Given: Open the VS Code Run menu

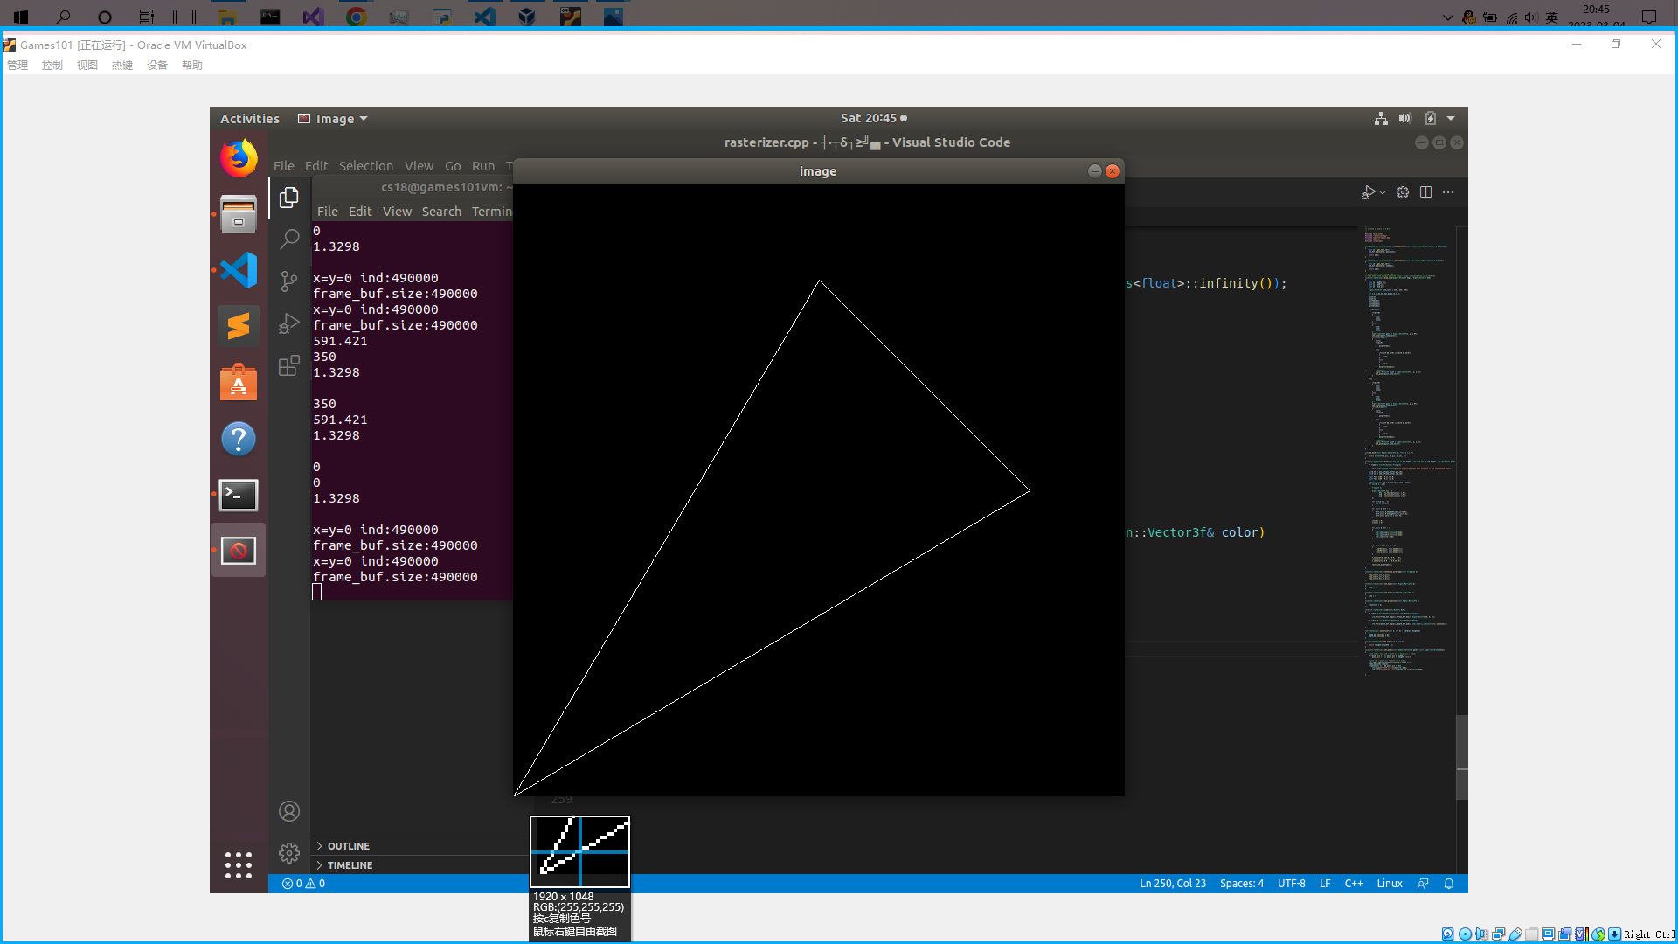Looking at the screenshot, I should (x=482, y=166).
